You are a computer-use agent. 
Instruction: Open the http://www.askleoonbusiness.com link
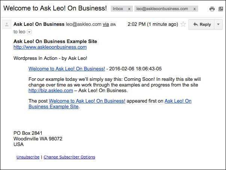click(x=50, y=47)
